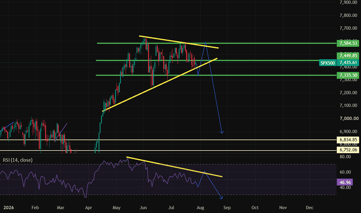Click the 7,000.00 price axis label
The width and height of the screenshot is (361, 213).
(x=349, y=119)
